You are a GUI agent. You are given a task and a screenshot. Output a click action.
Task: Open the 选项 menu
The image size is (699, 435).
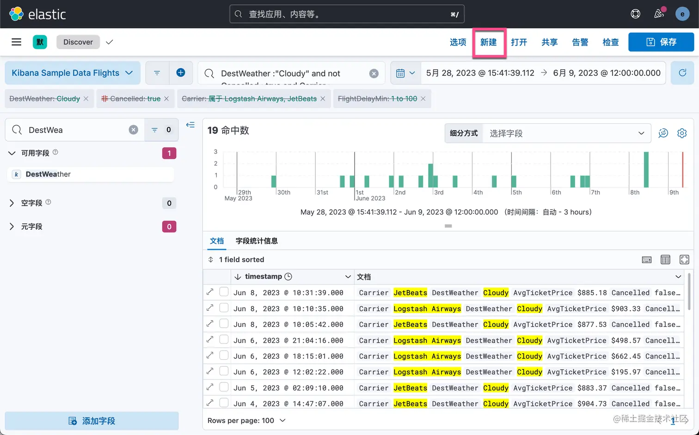458,42
